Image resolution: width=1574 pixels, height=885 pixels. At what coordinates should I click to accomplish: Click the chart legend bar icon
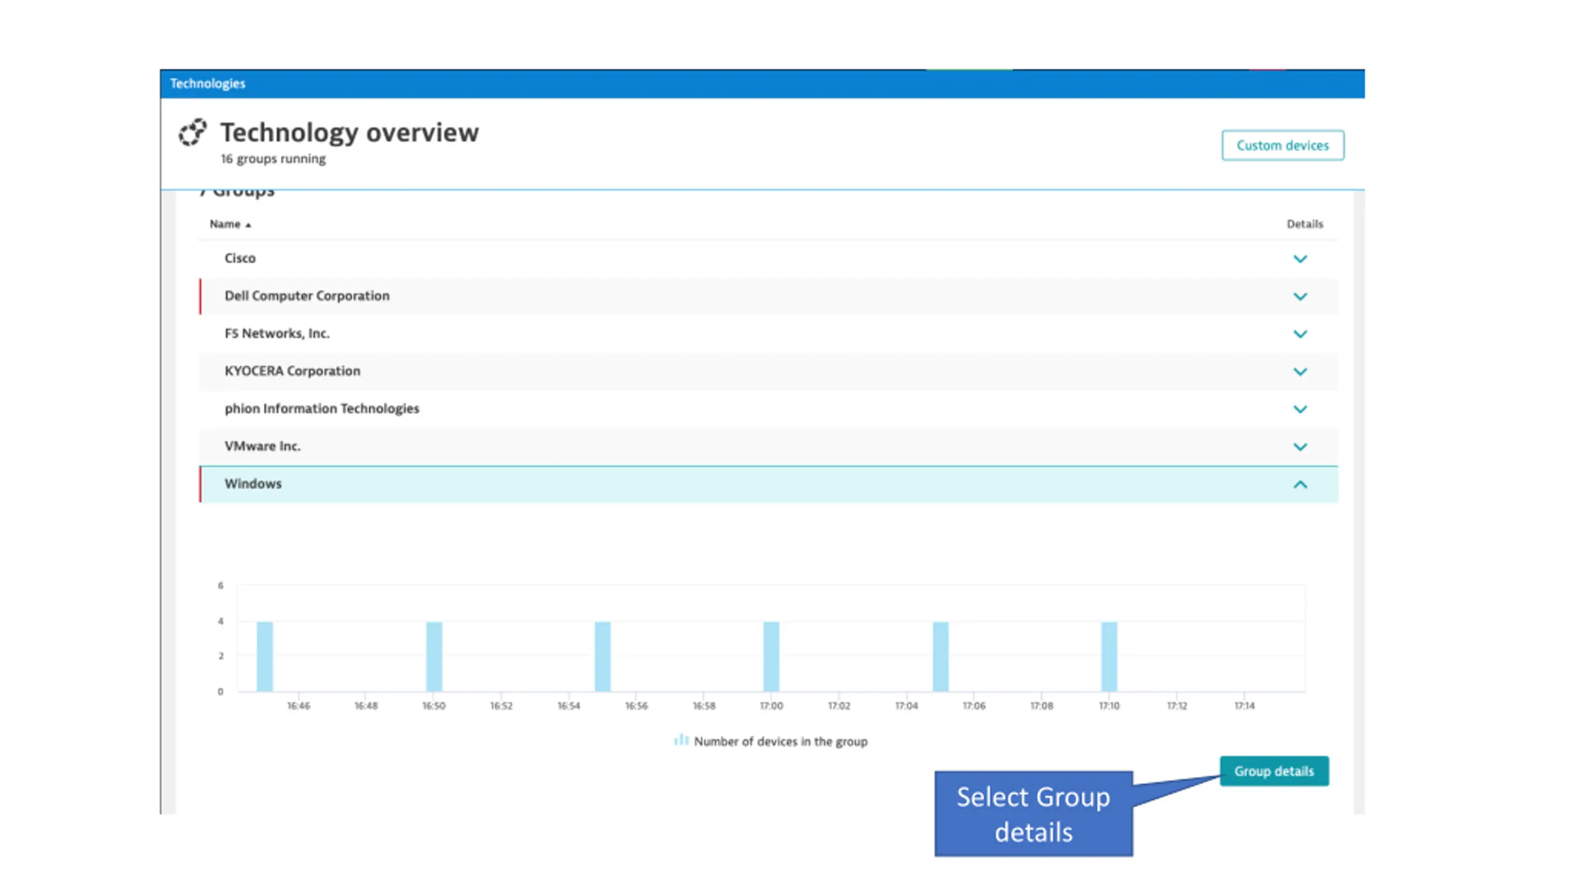click(x=681, y=740)
